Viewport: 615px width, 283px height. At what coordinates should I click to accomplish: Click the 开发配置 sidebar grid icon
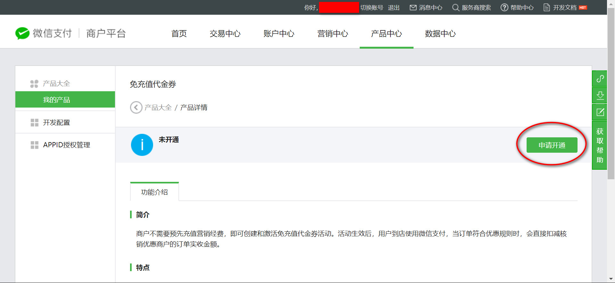pos(34,123)
